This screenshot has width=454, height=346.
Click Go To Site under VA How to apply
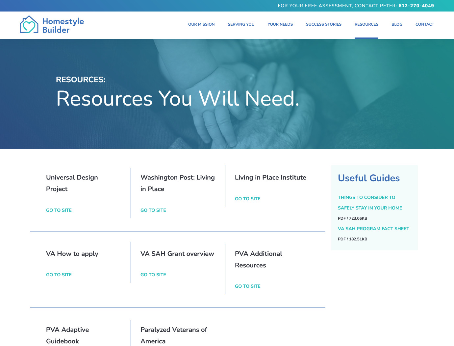[x=59, y=275]
